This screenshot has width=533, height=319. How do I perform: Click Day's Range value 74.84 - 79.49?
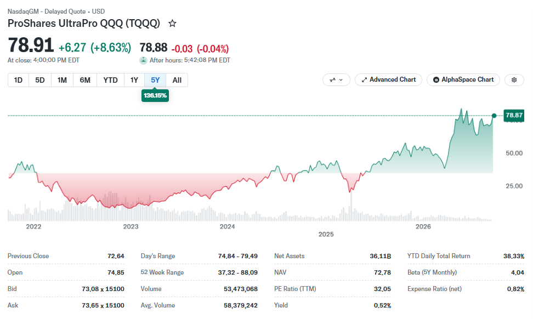(238, 256)
